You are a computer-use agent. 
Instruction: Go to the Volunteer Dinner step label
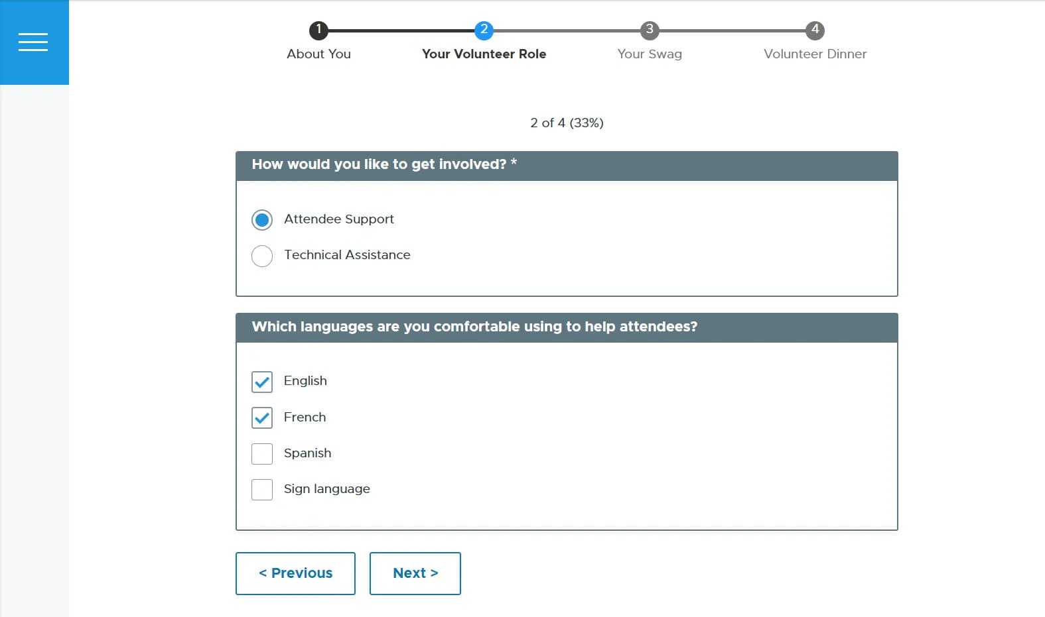[815, 54]
